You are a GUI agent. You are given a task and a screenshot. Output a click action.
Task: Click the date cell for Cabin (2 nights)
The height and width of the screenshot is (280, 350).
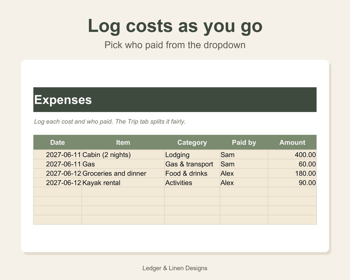coord(57,155)
